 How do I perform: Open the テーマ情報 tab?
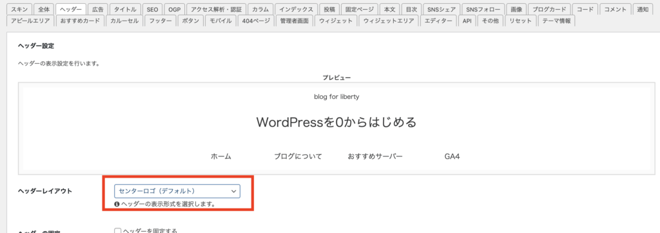(x=556, y=21)
